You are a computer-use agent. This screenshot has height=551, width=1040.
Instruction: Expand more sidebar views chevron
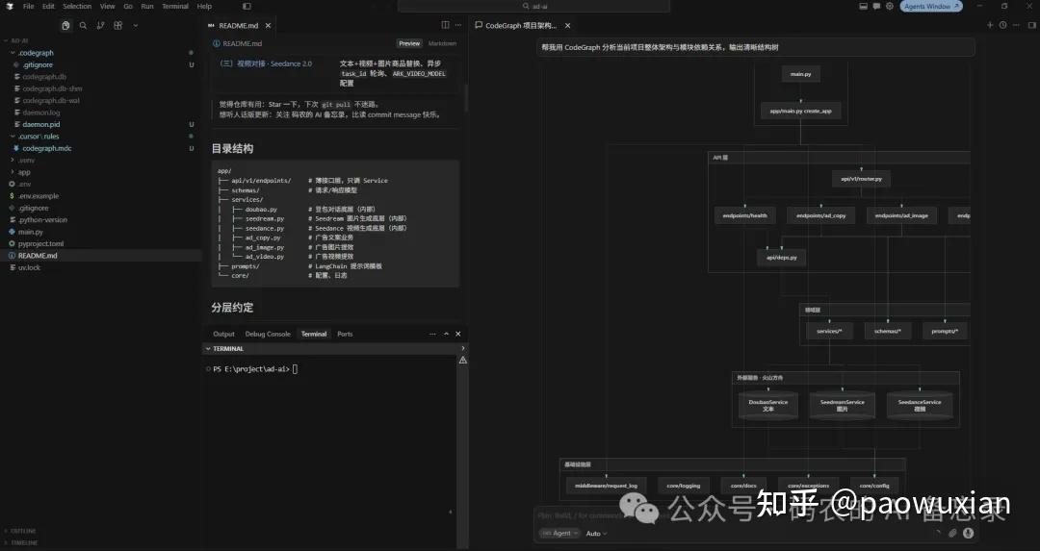pyautogui.click(x=136, y=25)
